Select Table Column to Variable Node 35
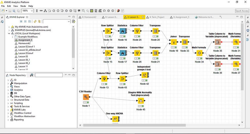The image size is (250, 134). point(218,42)
